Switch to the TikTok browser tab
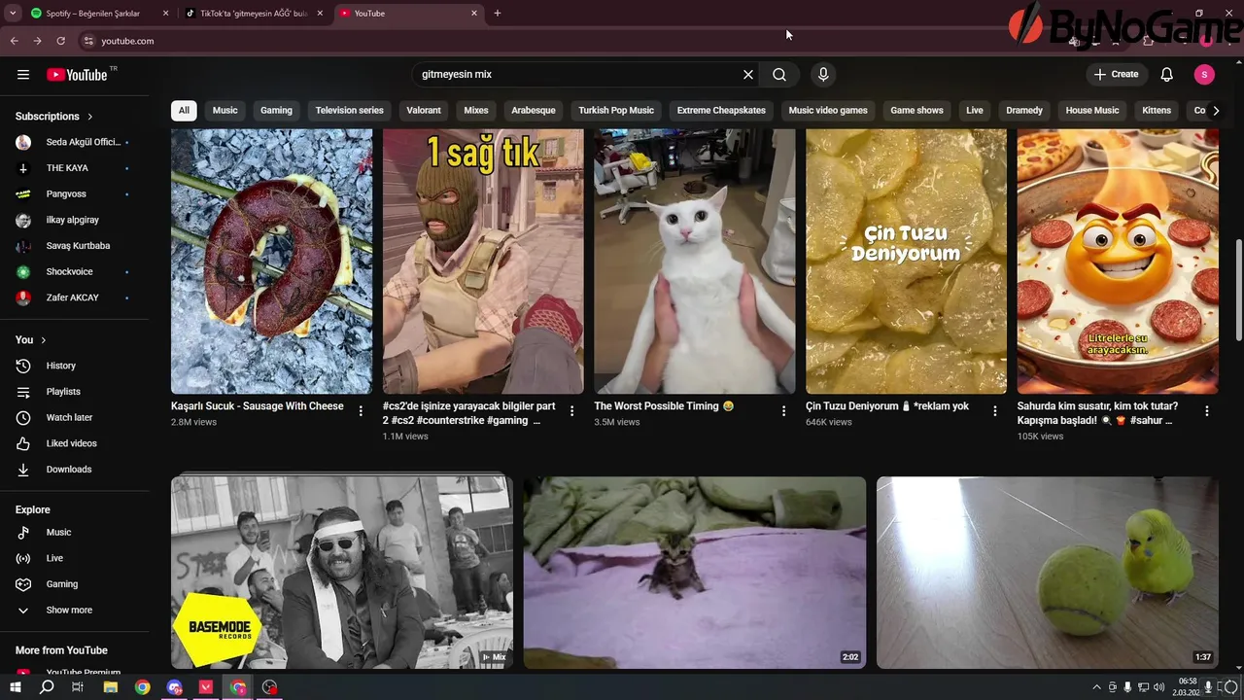 255,14
